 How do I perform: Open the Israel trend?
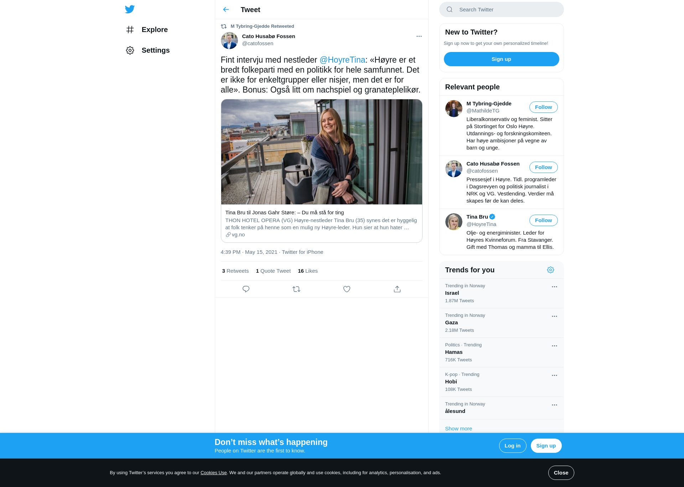coord(501,293)
